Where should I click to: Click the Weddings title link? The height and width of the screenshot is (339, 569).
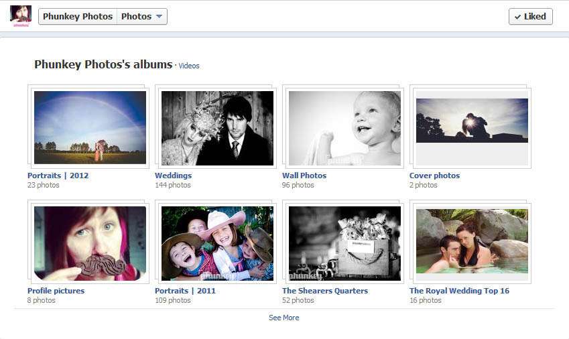pos(173,176)
